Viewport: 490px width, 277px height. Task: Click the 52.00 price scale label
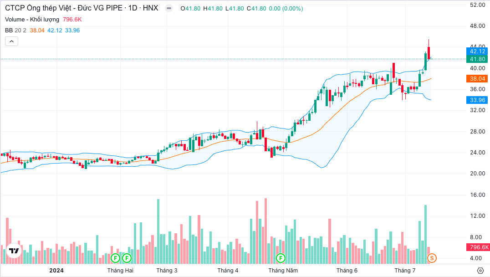click(478, 5)
